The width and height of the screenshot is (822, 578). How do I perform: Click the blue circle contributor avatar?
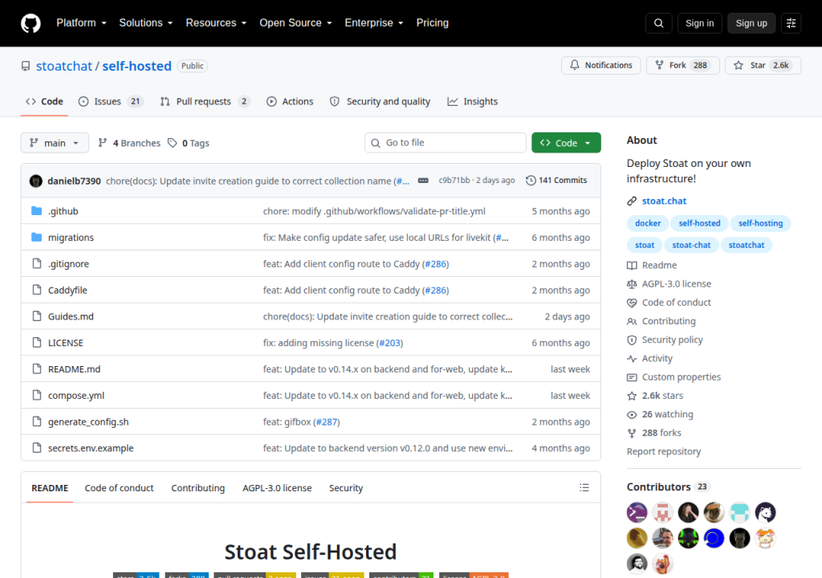click(714, 538)
